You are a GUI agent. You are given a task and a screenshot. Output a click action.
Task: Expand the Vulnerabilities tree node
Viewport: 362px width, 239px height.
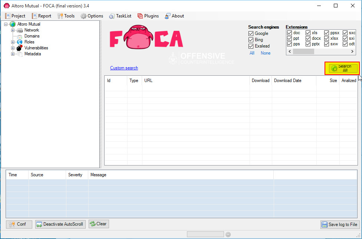[x=13, y=48]
